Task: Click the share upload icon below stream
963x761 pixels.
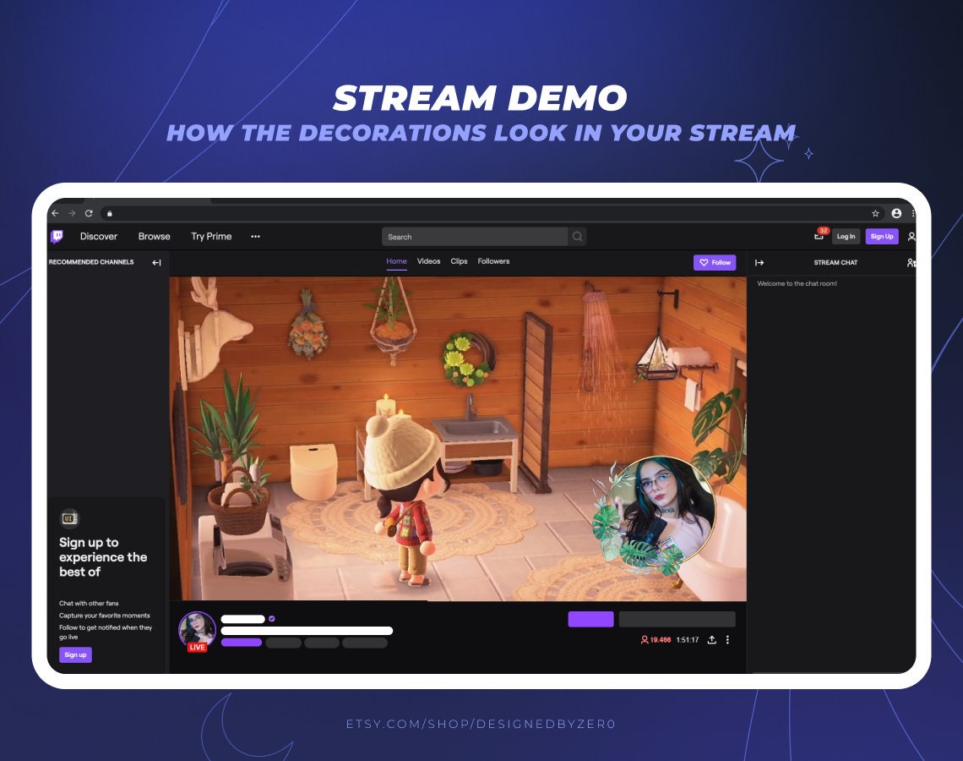Action: (711, 640)
